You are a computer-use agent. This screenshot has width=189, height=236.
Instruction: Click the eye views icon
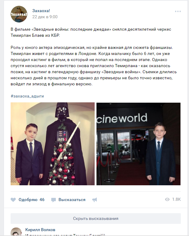pyautogui.click(x=167, y=200)
